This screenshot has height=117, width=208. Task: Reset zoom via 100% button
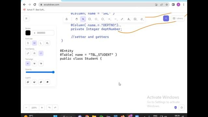pyautogui.click(x=34, y=108)
